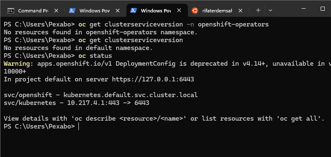Switch to the rifaterdemsah Ubuntu tab

pyautogui.click(x=217, y=10)
